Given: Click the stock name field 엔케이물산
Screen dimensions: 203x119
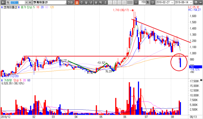Looking at the screenshot, I should tap(49, 2).
